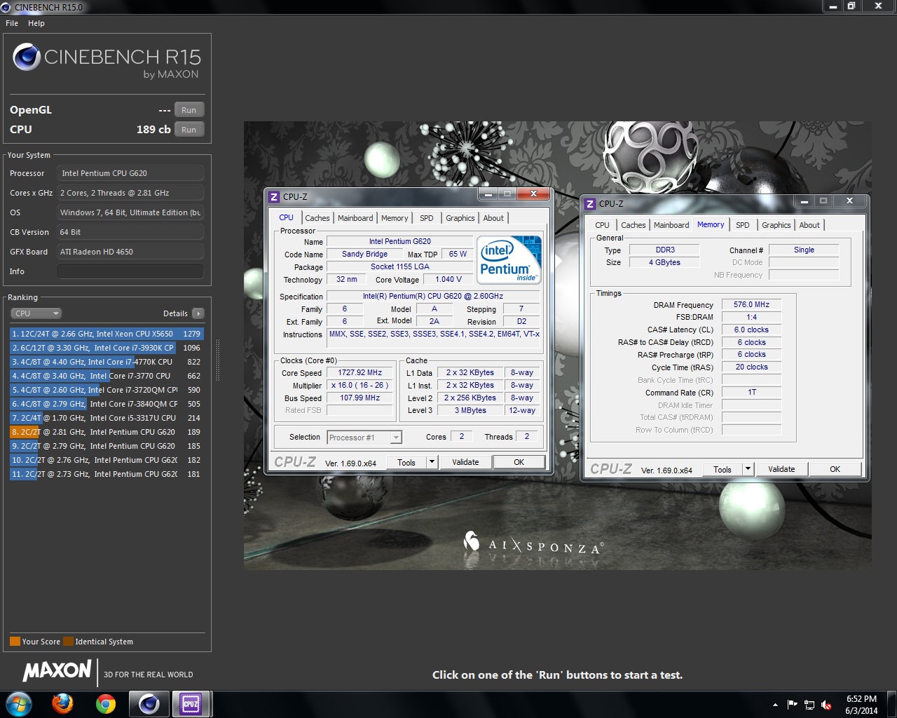Click the Sandy Bridge code name value

(x=364, y=255)
